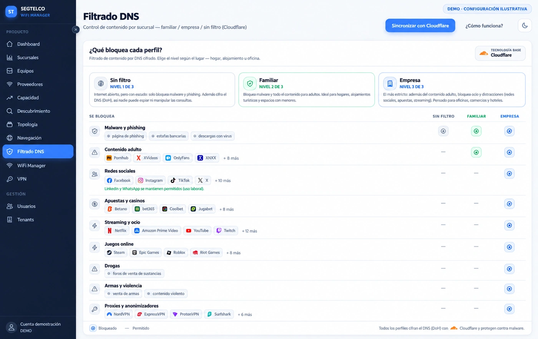Click the Proxies y anonimizadores key icon

tap(95, 309)
